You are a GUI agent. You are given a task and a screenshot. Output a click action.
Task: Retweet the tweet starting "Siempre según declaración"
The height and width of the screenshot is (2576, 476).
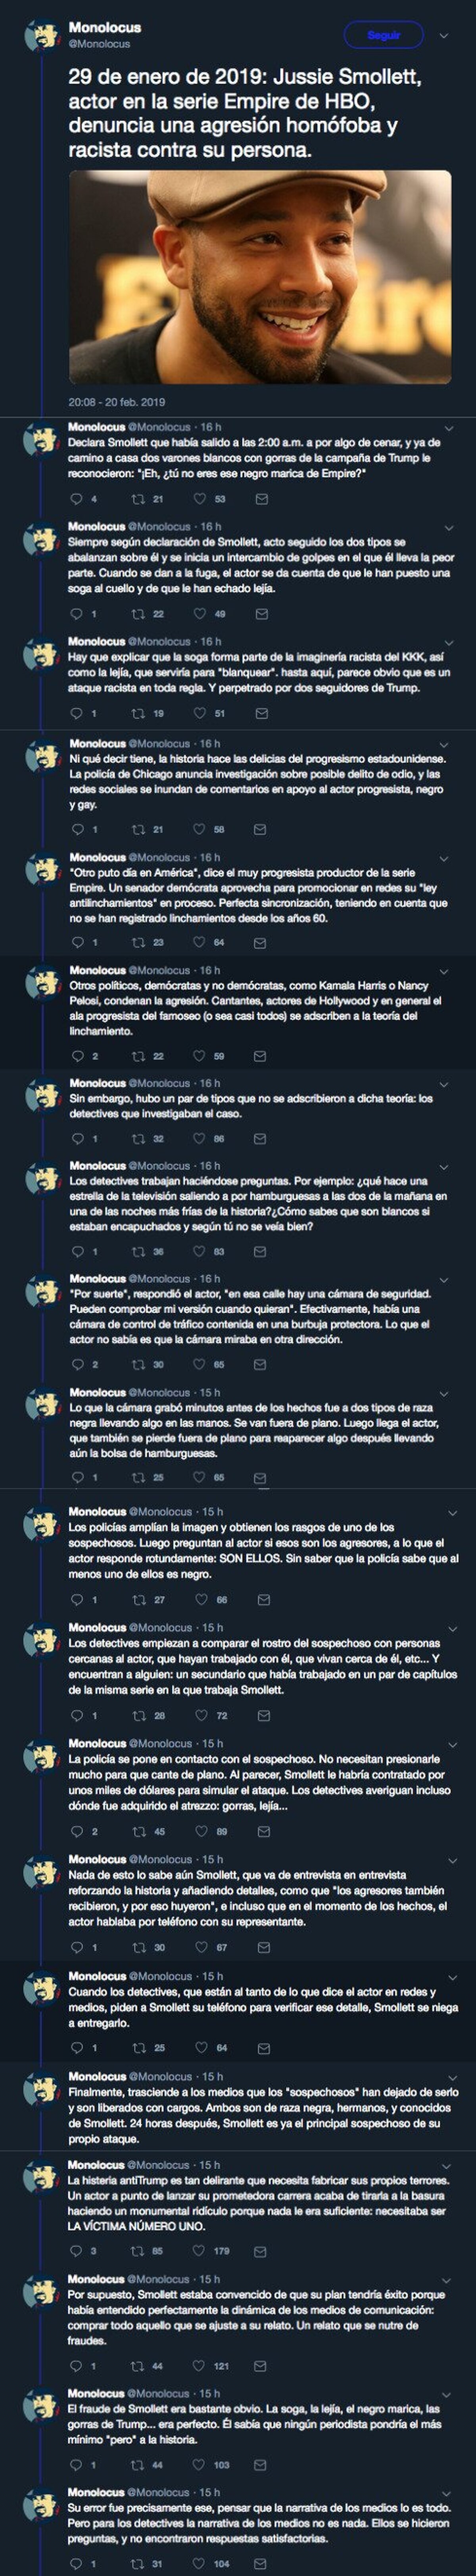tap(138, 614)
